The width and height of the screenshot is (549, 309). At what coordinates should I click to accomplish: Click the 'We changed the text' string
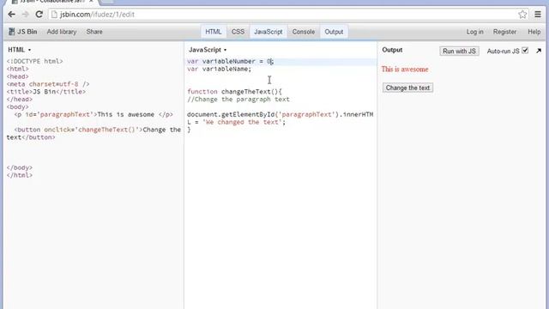(x=242, y=122)
